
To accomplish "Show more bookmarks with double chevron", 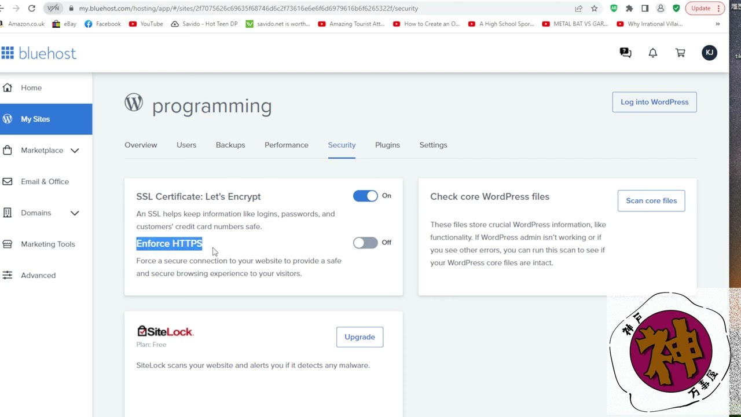I will click(x=718, y=24).
